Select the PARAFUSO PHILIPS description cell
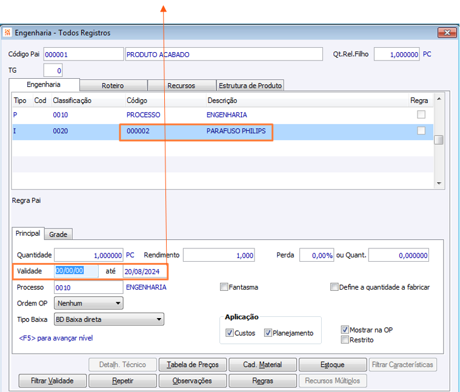Image resolution: width=460 pixels, height=392 pixels. (x=236, y=131)
